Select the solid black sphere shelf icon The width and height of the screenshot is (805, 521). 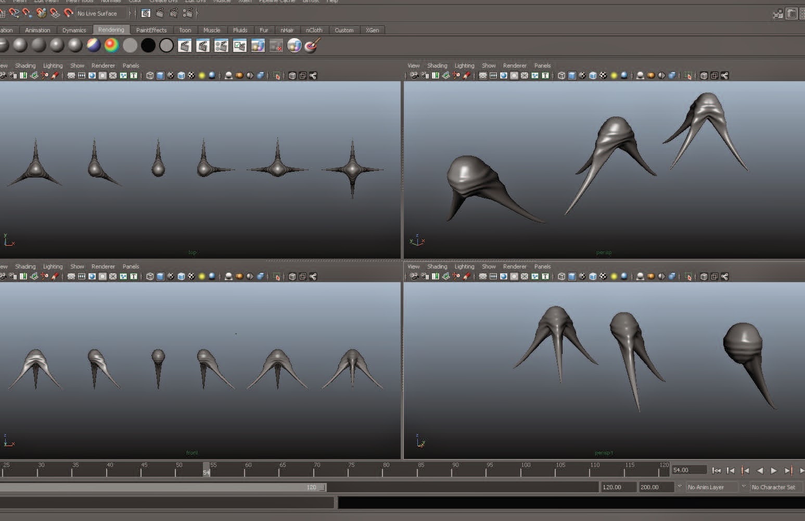(148, 45)
